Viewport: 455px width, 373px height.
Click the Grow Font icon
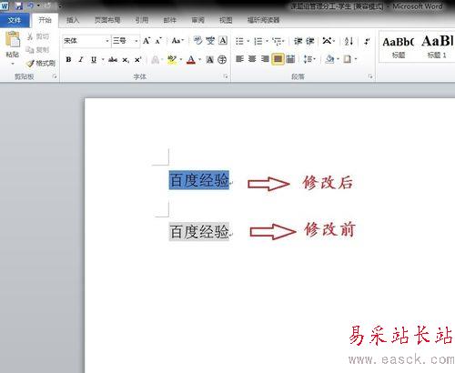147,41
